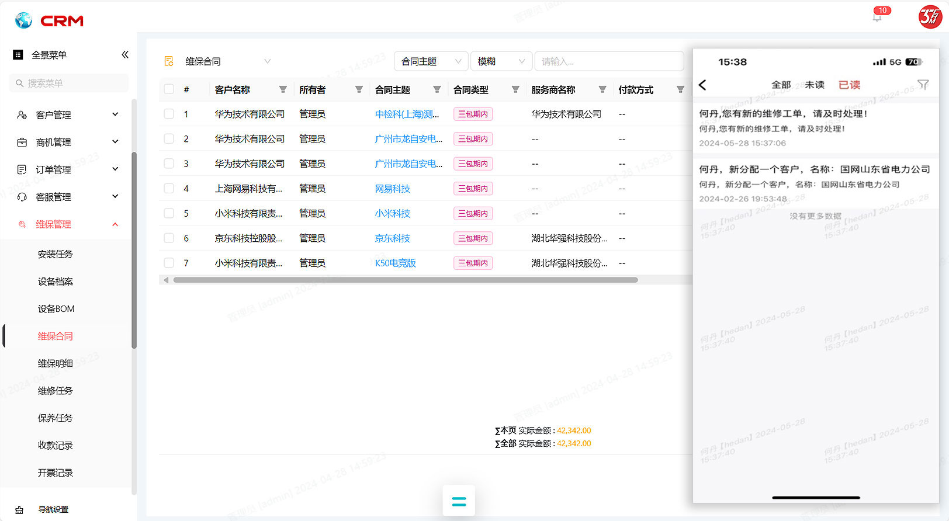The width and height of the screenshot is (949, 521).
Task: Filter the 合同类型 column
Action: tap(515, 89)
